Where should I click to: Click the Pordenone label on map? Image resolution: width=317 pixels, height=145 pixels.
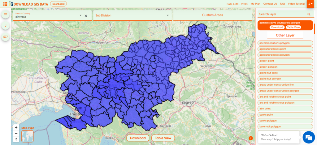pyautogui.click(x=18, y=92)
